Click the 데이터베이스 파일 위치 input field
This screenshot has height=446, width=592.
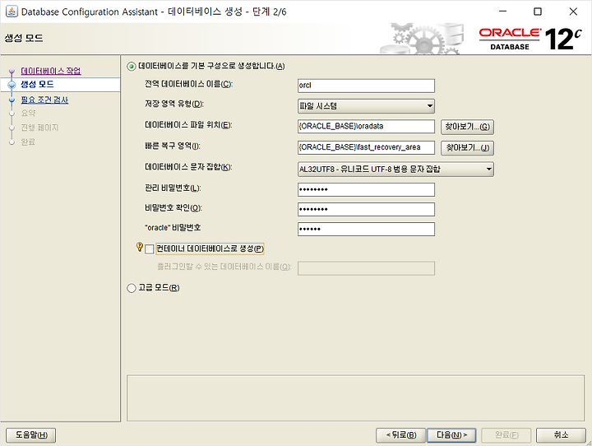pos(366,126)
